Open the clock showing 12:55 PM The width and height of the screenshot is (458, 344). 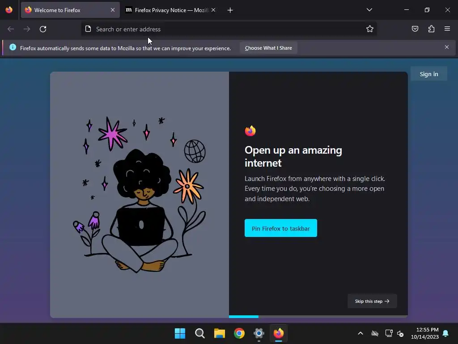pos(425,333)
